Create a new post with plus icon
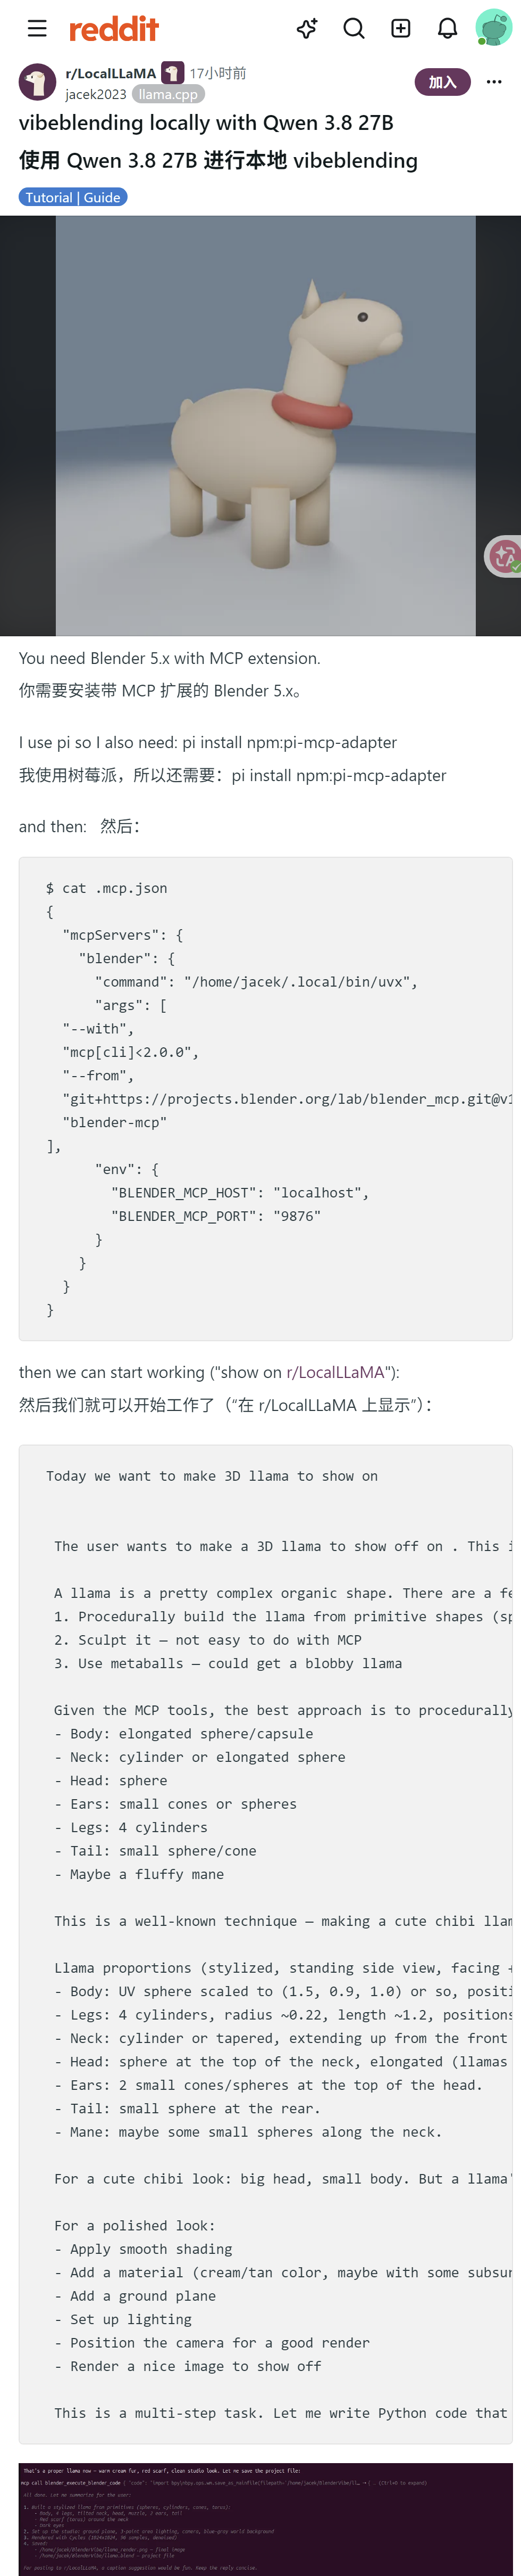This screenshot has width=521, height=2576. coord(401,28)
